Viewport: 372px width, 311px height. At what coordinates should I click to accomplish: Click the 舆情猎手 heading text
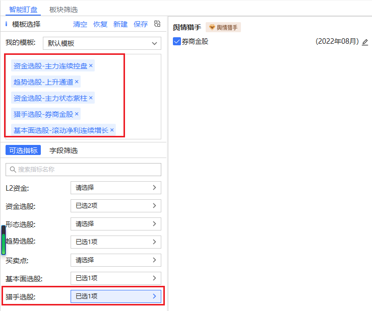(x=187, y=27)
